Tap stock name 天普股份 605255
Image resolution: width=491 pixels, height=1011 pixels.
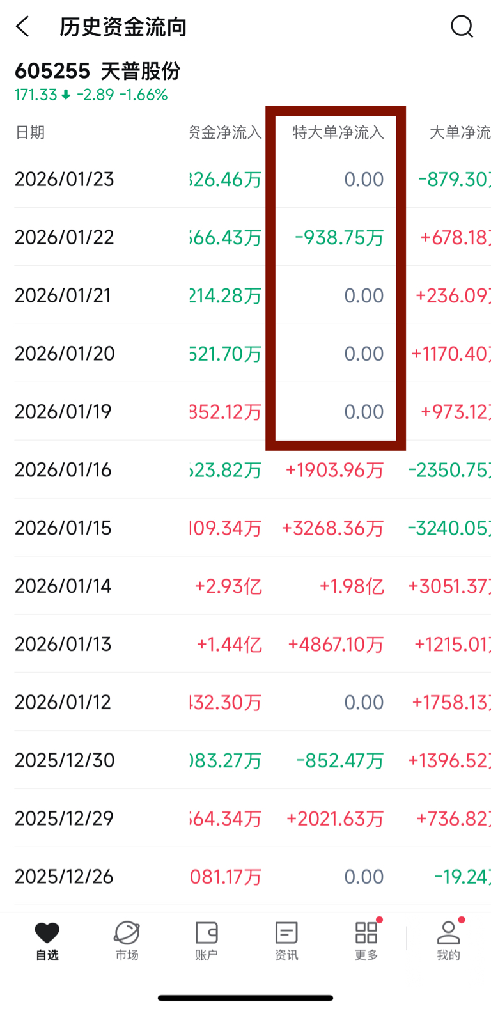click(x=98, y=71)
